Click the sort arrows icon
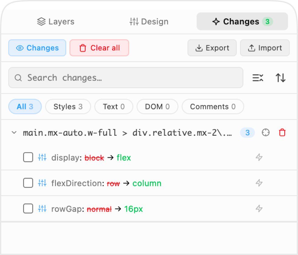 pos(280,78)
